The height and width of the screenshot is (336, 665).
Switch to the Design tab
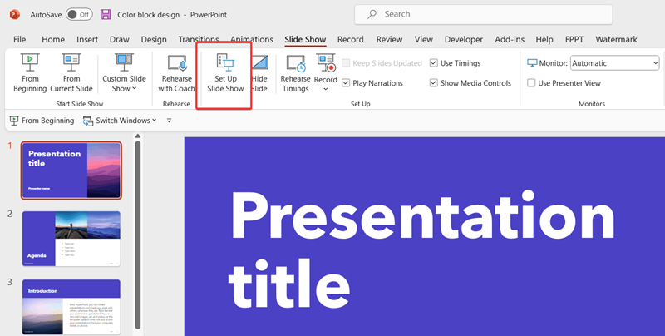click(x=153, y=39)
